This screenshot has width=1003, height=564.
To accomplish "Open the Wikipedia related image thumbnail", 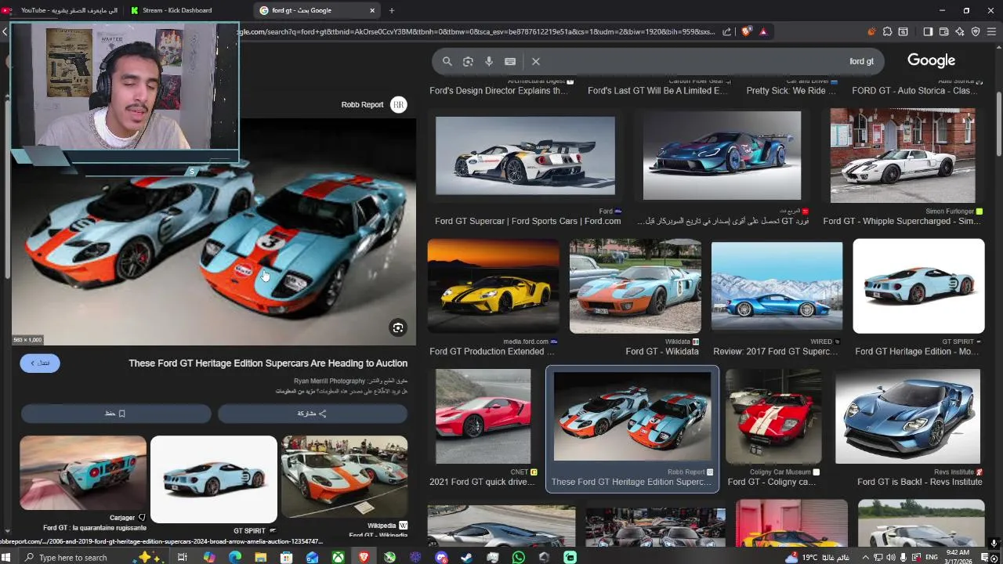I will [345, 479].
